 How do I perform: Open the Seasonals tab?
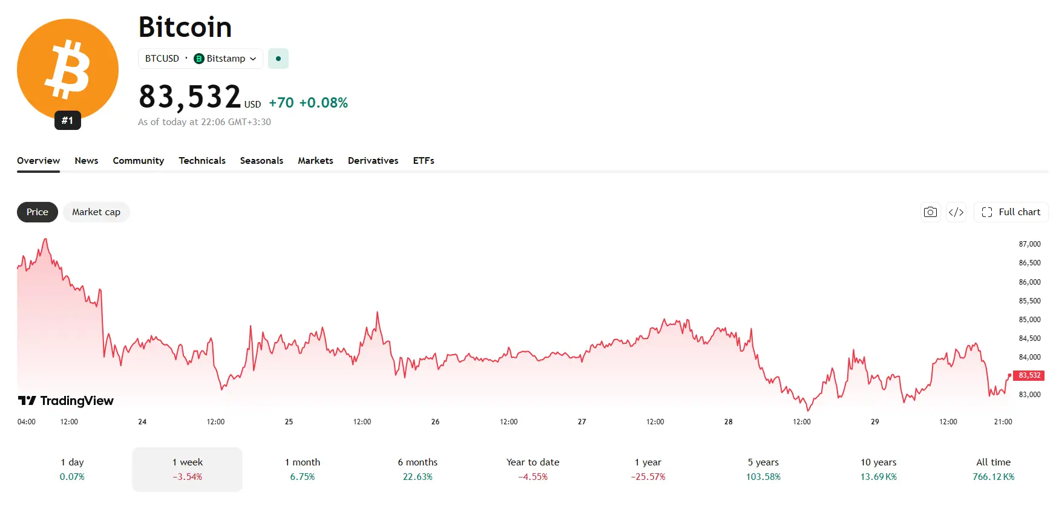(261, 161)
